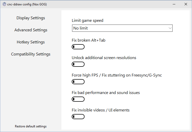Click the chevron arrow of No limit dropdown

[x=170, y=28]
